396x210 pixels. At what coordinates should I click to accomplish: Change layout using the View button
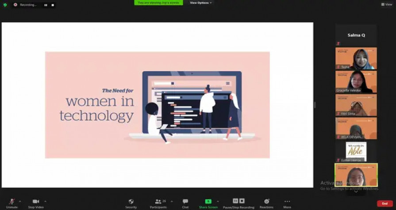[386, 4]
